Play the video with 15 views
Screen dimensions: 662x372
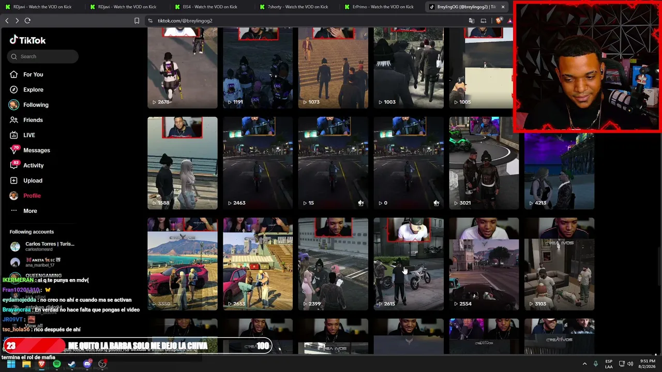point(333,163)
